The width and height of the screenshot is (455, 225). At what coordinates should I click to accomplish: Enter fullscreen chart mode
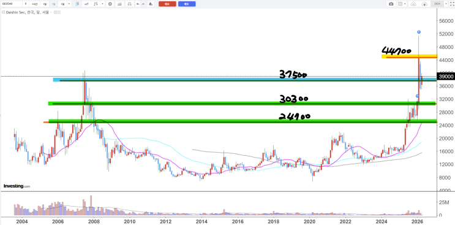452,4
